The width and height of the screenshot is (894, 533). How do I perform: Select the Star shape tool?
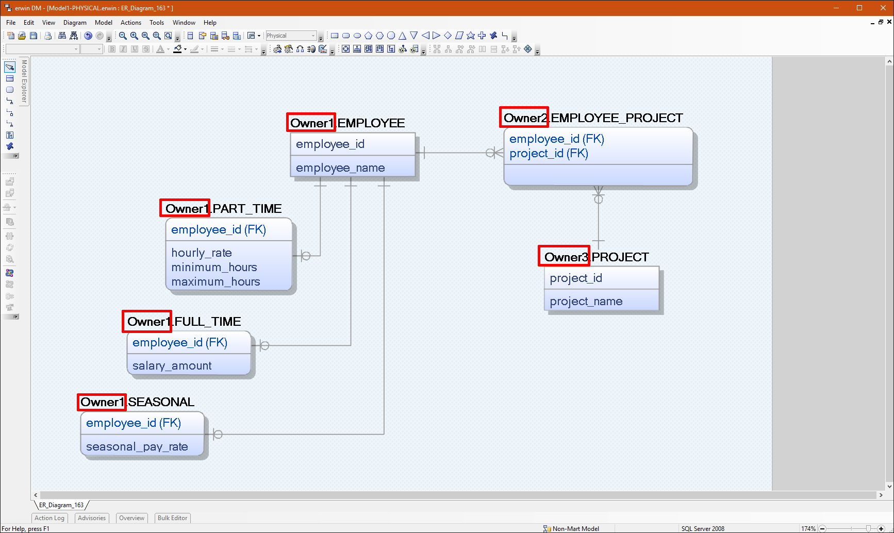[471, 36]
